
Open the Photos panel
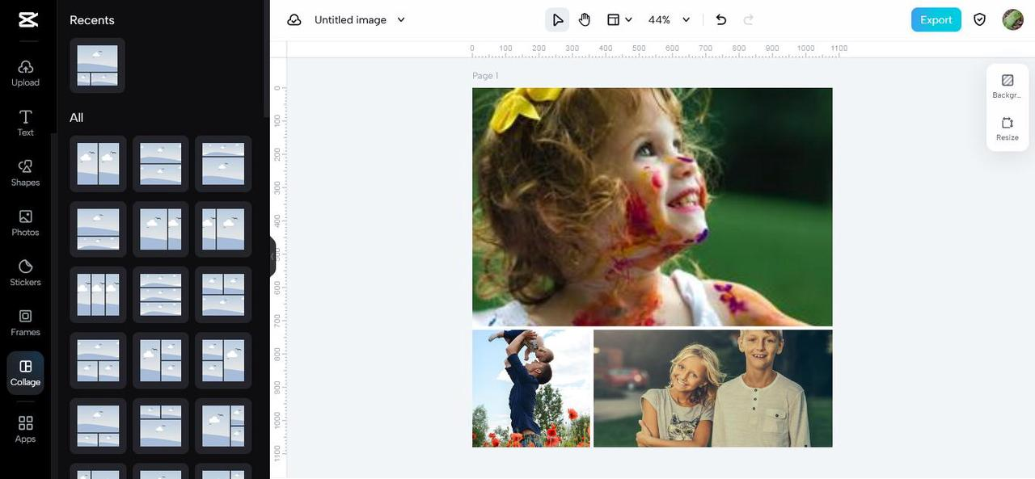coord(25,223)
